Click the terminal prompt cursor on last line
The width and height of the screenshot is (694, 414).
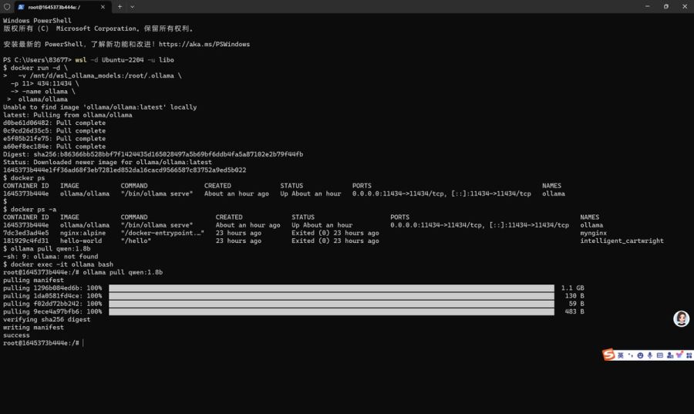click(x=83, y=343)
